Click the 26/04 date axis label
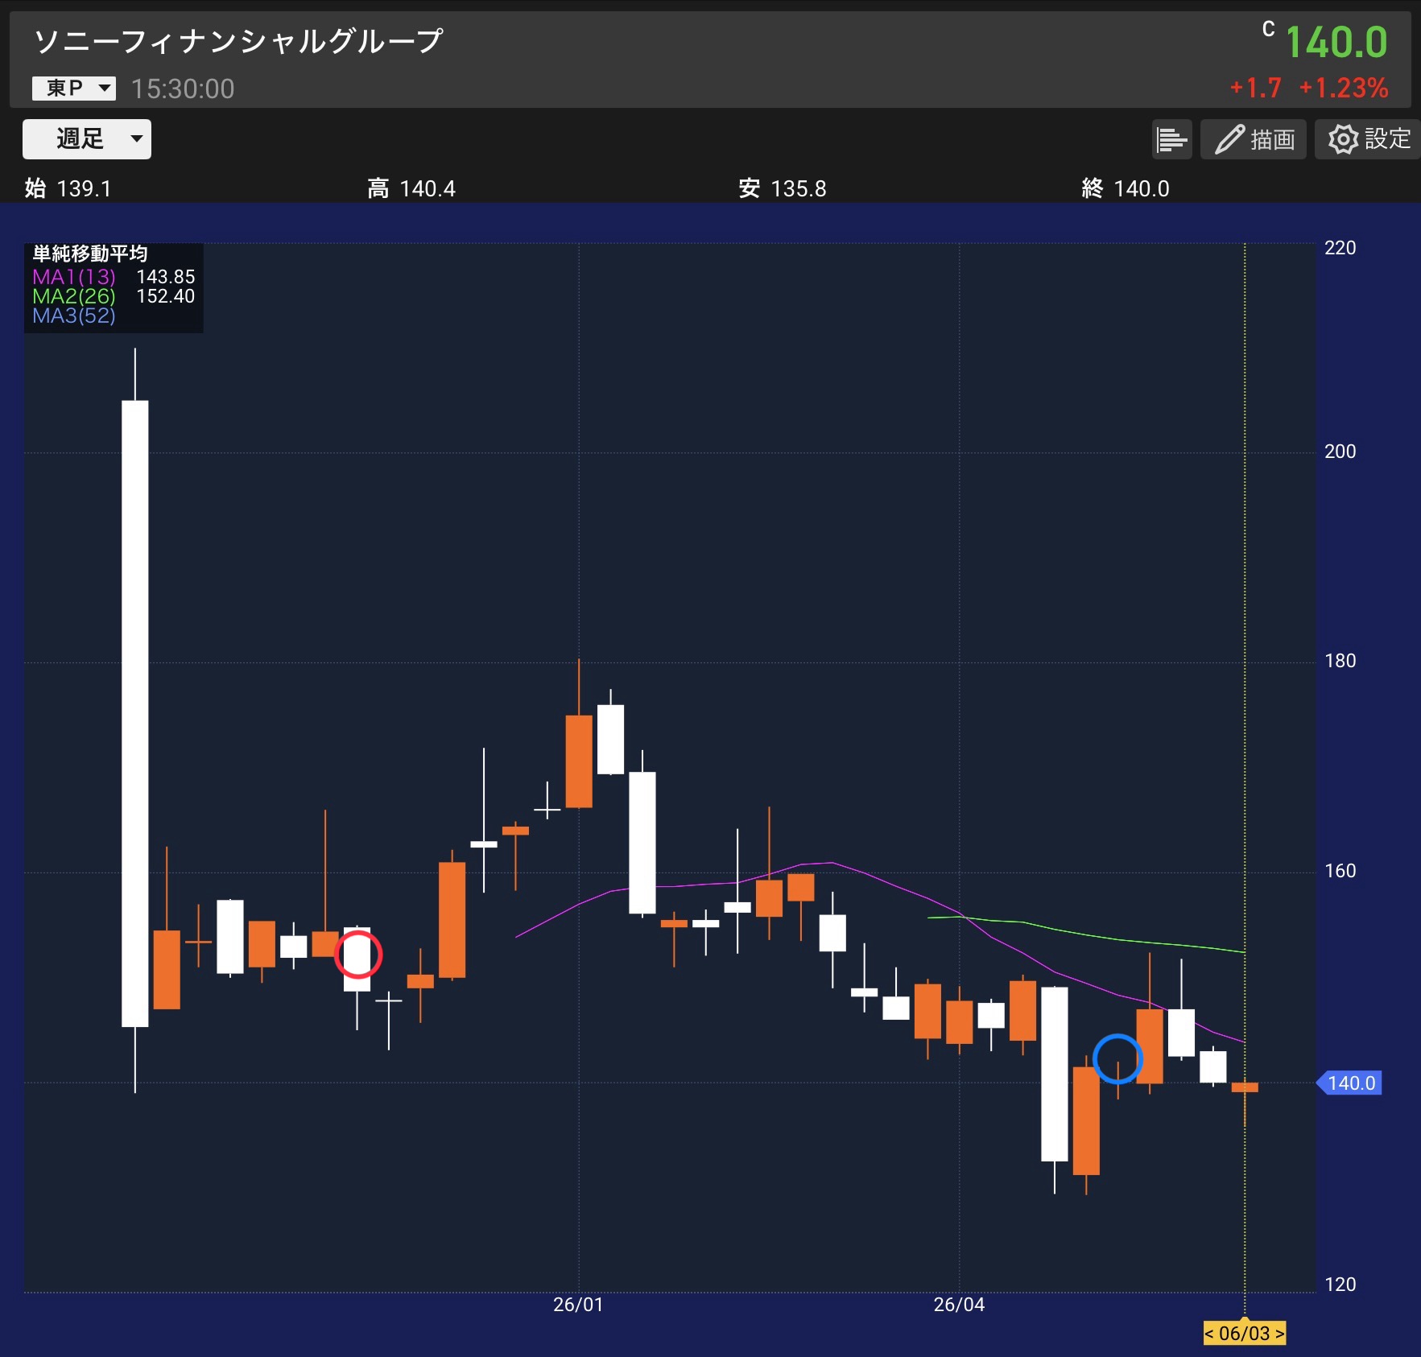The width and height of the screenshot is (1421, 1357). pos(959,1305)
